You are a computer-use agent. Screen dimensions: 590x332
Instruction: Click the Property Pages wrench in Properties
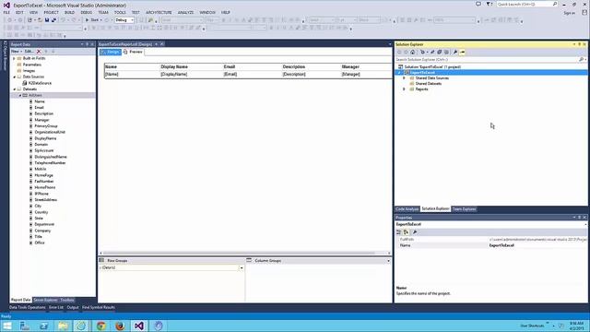click(415, 232)
